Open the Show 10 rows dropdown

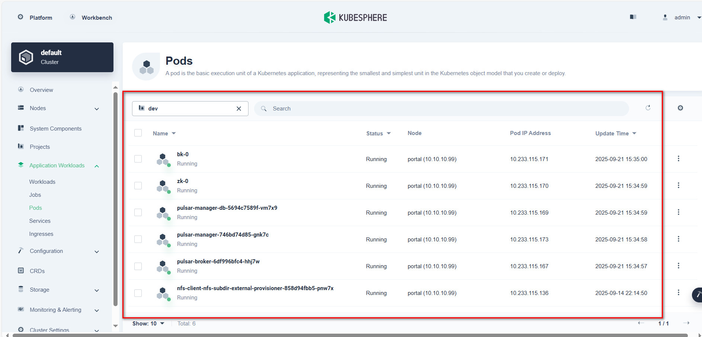click(148, 324)
